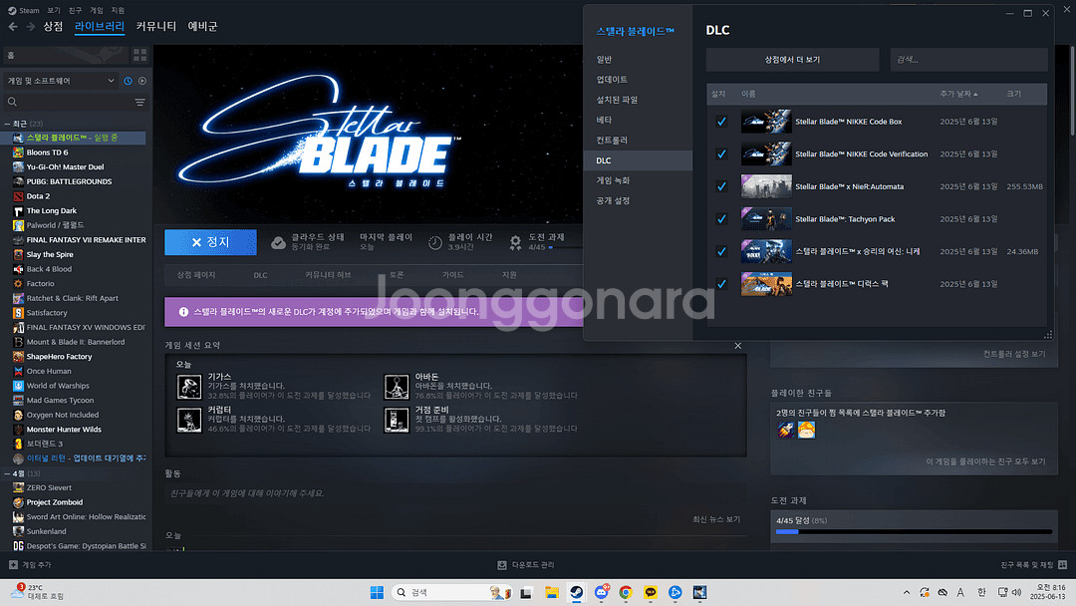This screenshot has width=1076, height=606.
Task: Uncheck Stellar Blade NIKKE Code Box DLC
Action: click(721, 122)
